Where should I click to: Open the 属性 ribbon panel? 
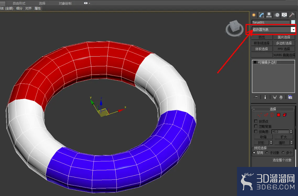pyautogui.click(x=38, y=8)
